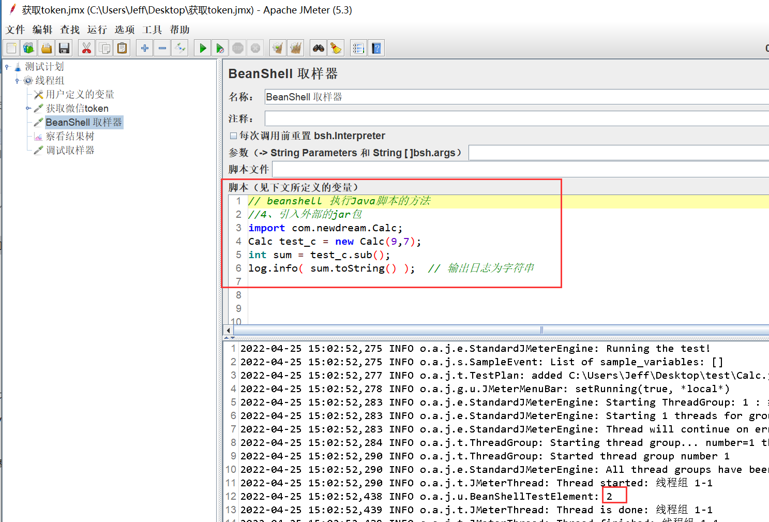This screenshot has width=769, height=522.
Task: Expand all tree nodes with plus icon
Action: 145,48
